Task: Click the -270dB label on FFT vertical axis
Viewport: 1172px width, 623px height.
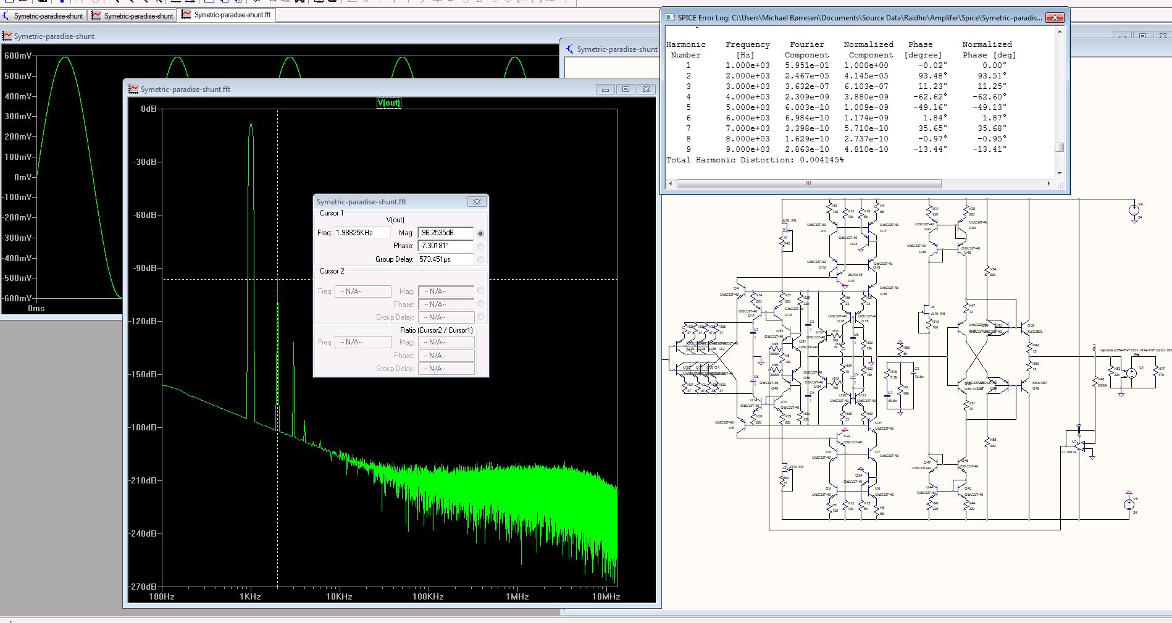Action: (x=143, y=587)
